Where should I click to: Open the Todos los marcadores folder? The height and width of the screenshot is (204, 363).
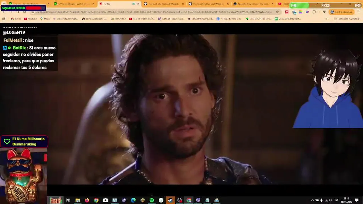pyautogui.click(x=347, y=19)
